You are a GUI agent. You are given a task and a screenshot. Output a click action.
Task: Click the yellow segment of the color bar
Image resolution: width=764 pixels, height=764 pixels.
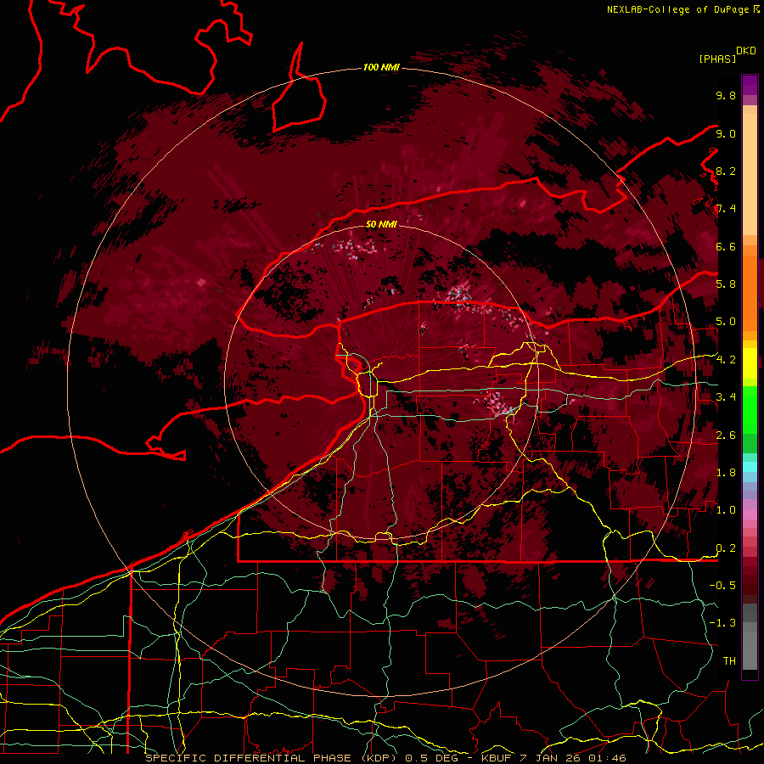pyautogui.click(x=750, y=363)
